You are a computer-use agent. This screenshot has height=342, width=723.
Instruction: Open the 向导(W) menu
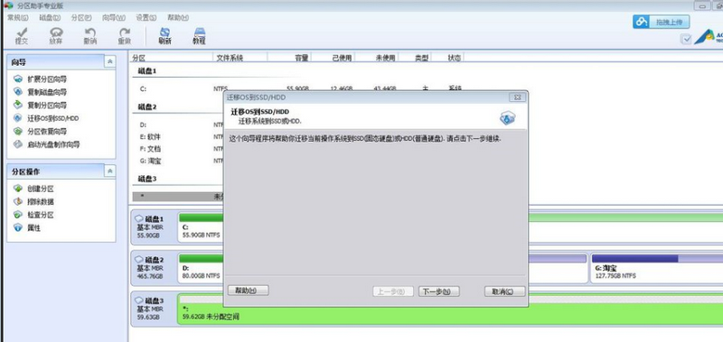114,17
